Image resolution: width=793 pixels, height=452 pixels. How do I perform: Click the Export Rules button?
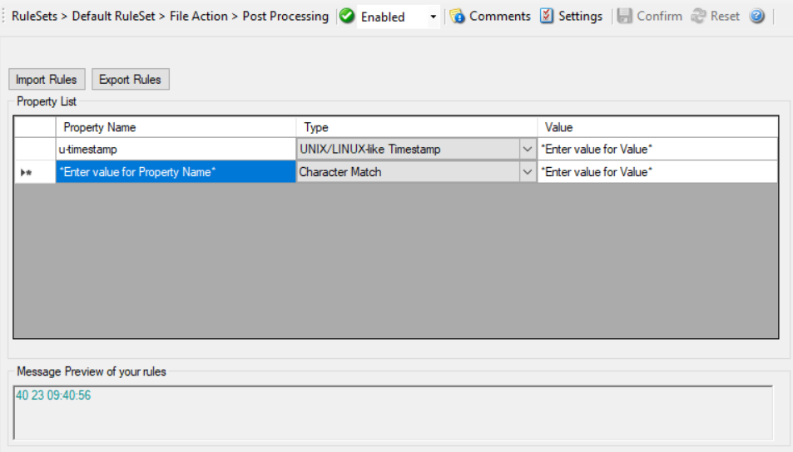pyautogui.click(x=130, y=80)
